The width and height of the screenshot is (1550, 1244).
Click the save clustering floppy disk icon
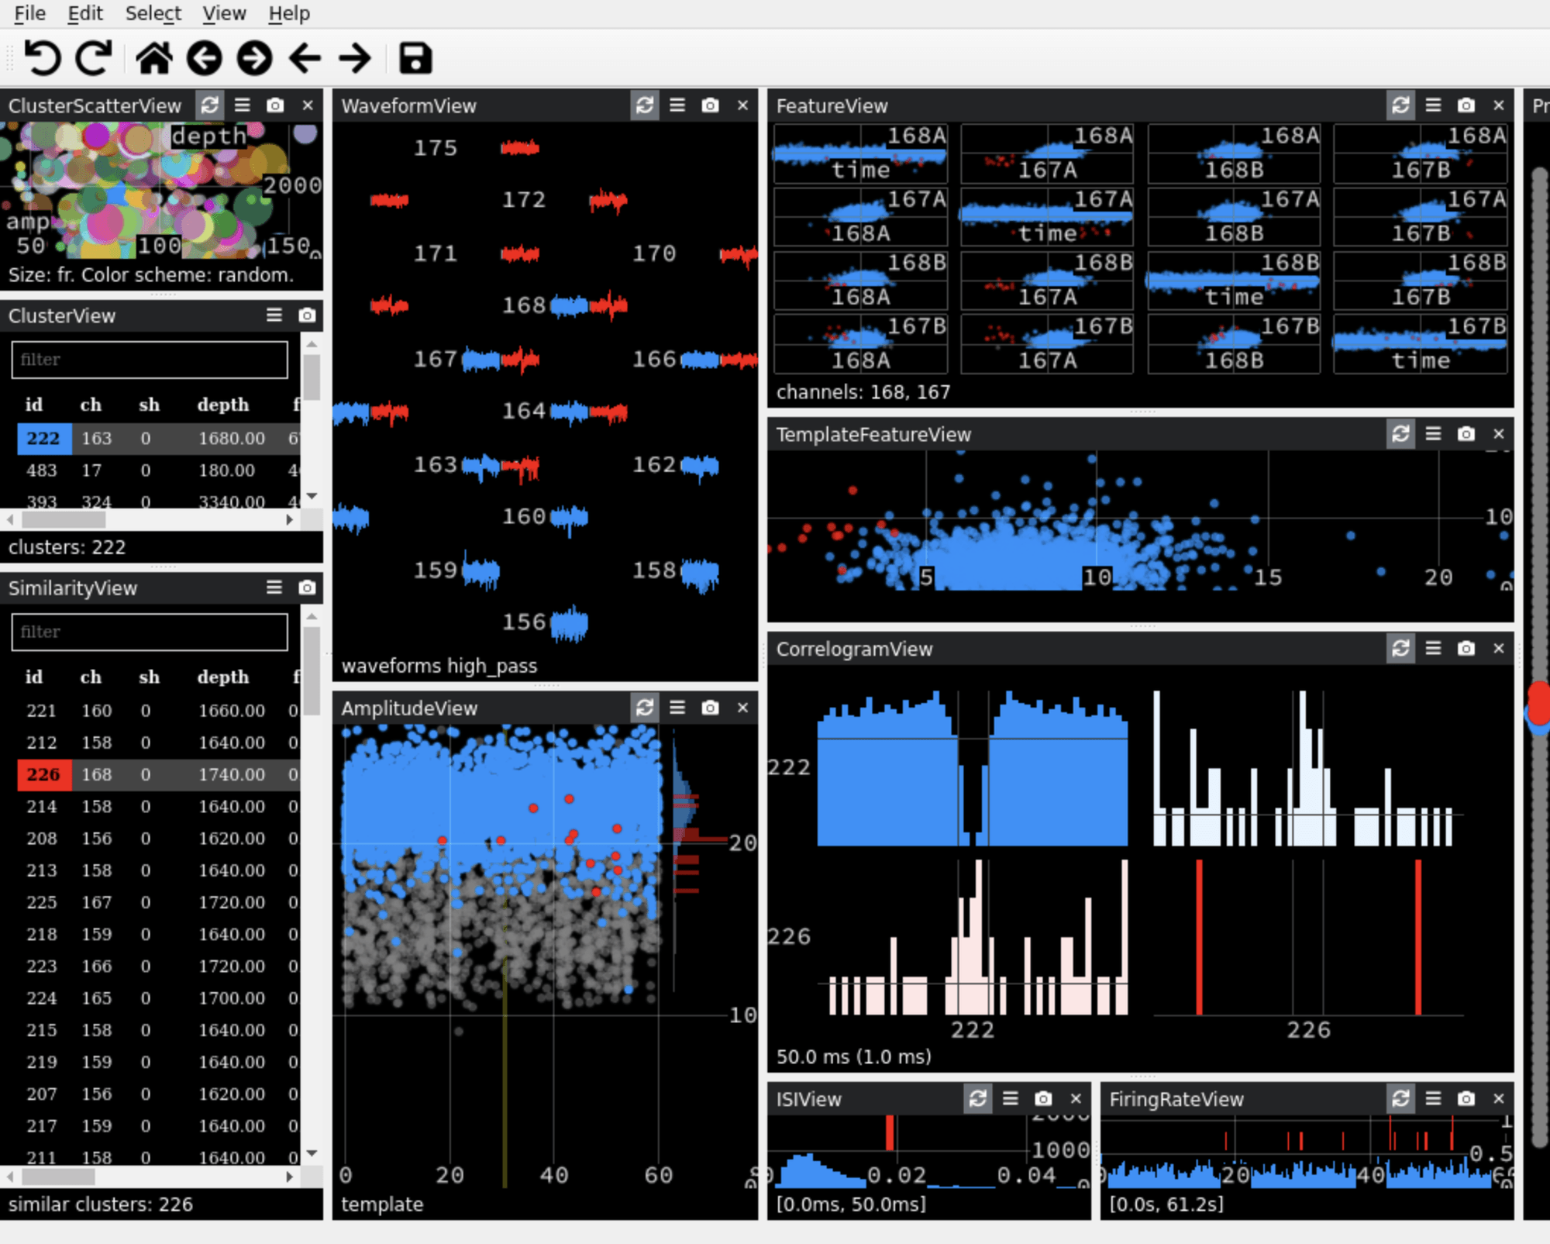pyautogui.click(x=415, y=58)
